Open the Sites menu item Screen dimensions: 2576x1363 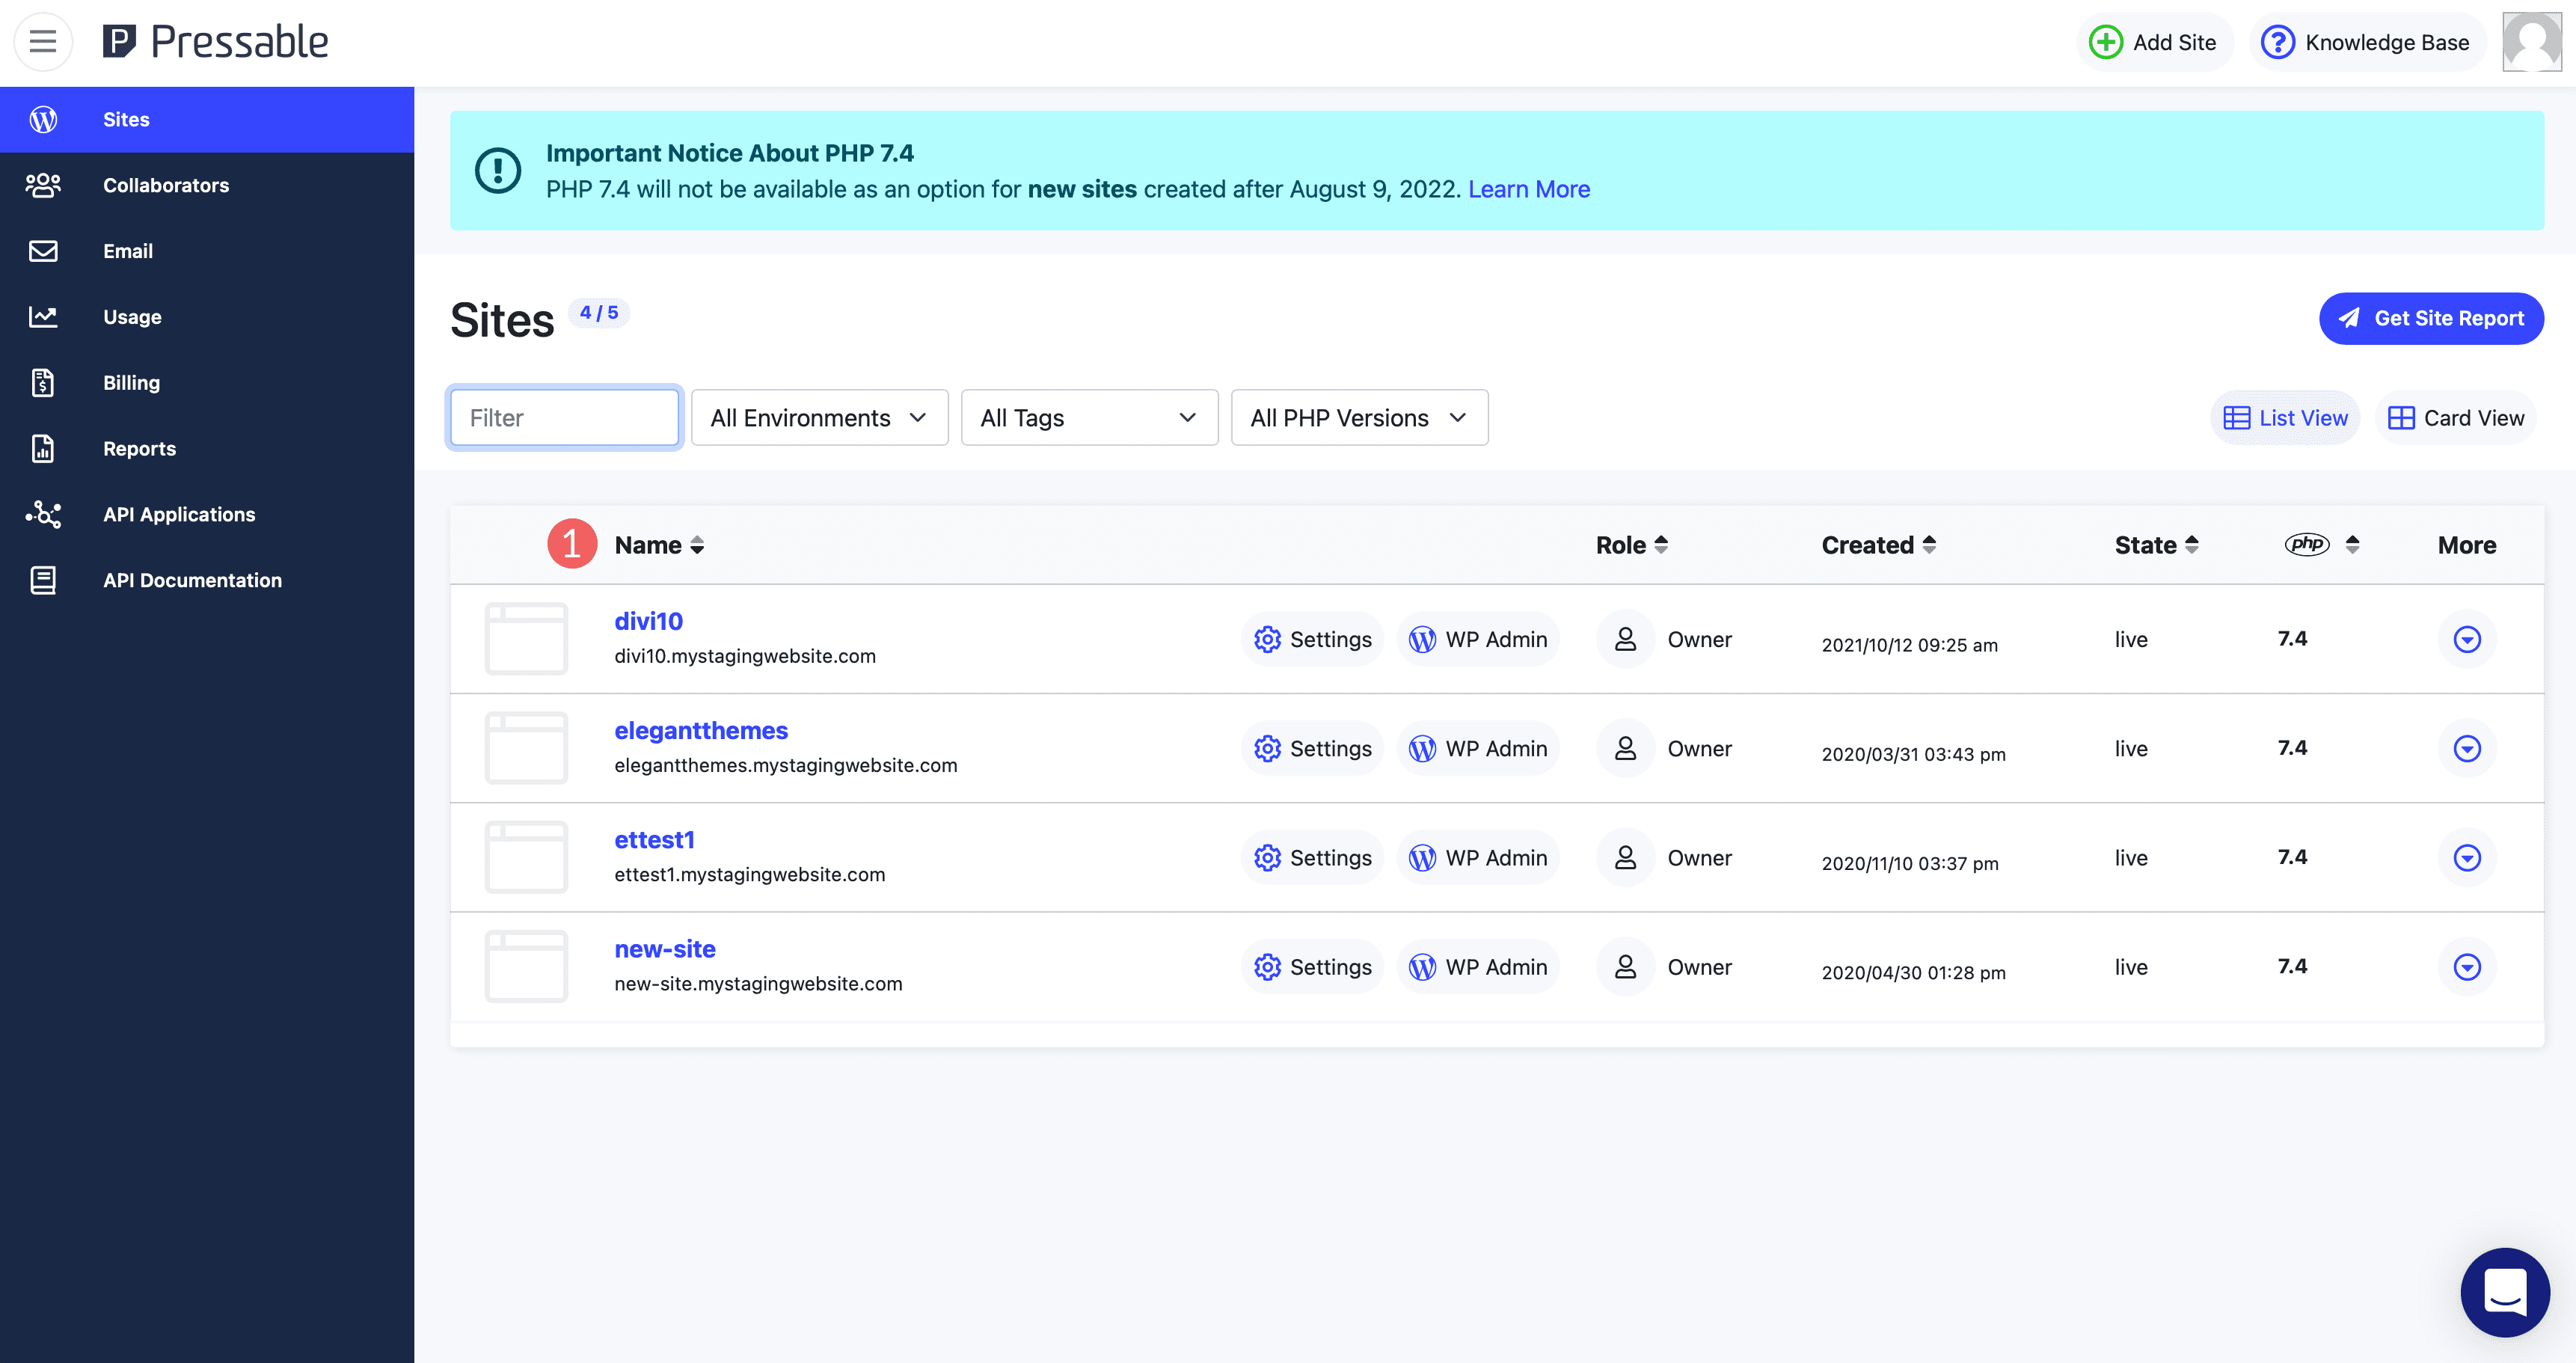pos(126,119)
